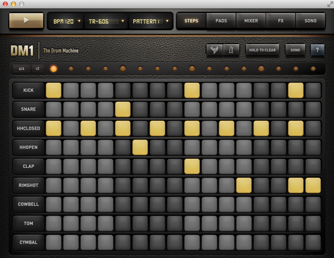Select the SNARE instrument label
Image resolution: width=334 pixels, height=258 pixels.
28,109
